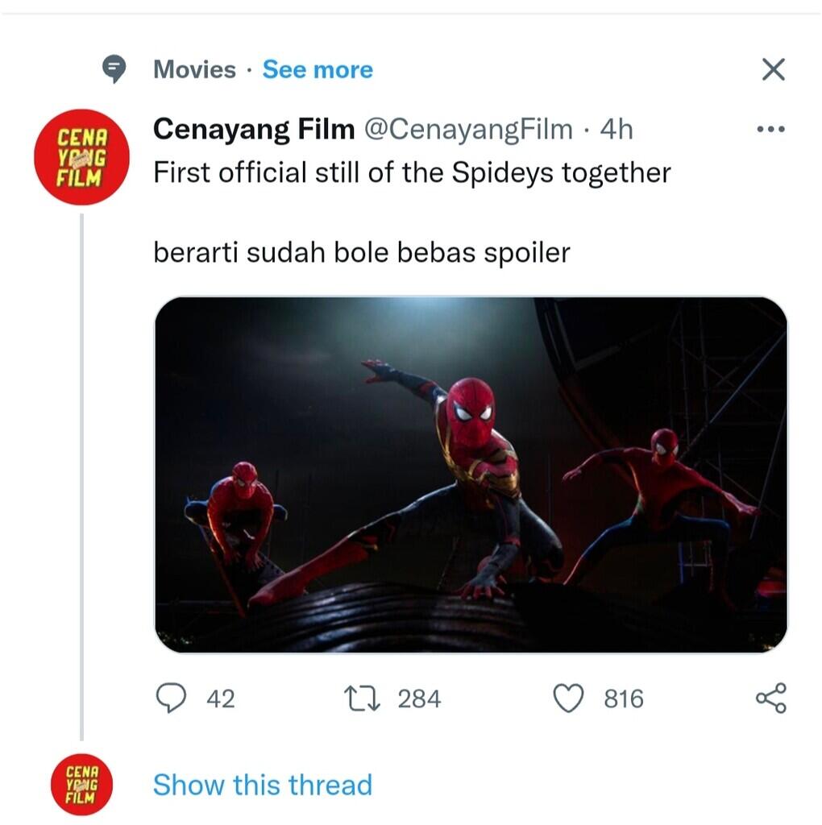Dismiss the tweet with the X button
The image size is (822, 825).
point(772,69)
